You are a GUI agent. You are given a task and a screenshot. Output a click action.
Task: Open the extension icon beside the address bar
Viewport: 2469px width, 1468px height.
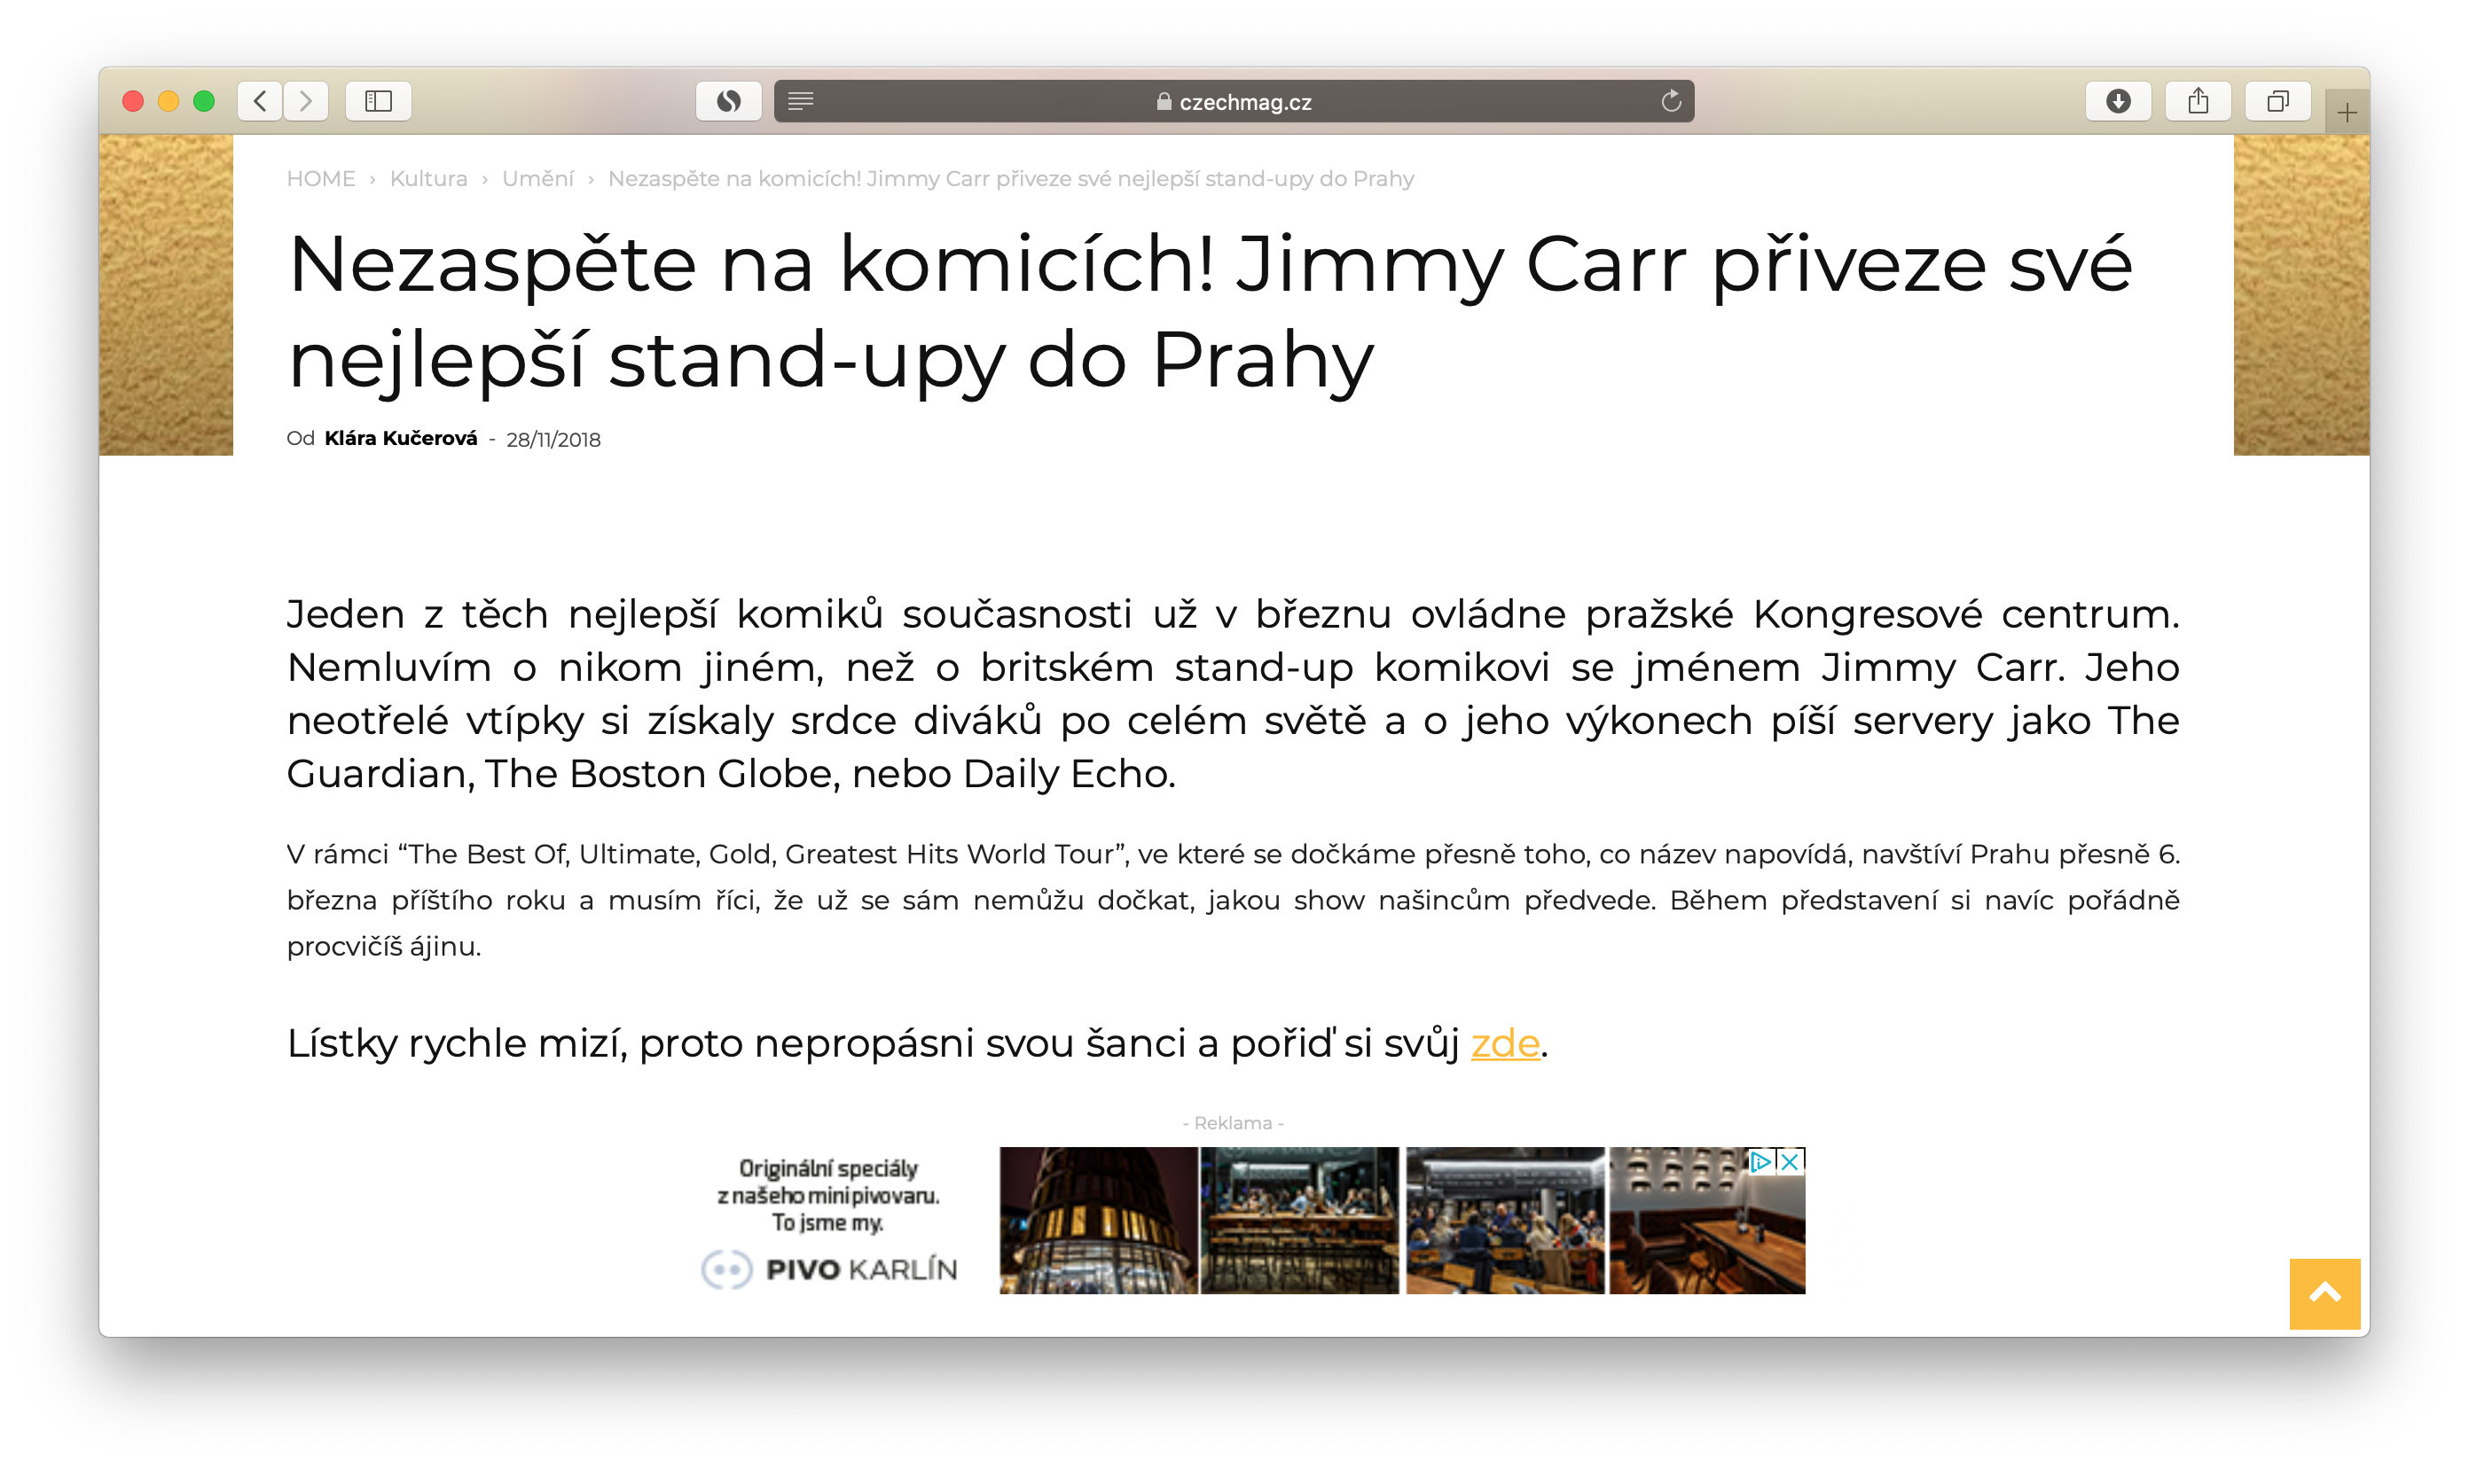click(728, 101)
